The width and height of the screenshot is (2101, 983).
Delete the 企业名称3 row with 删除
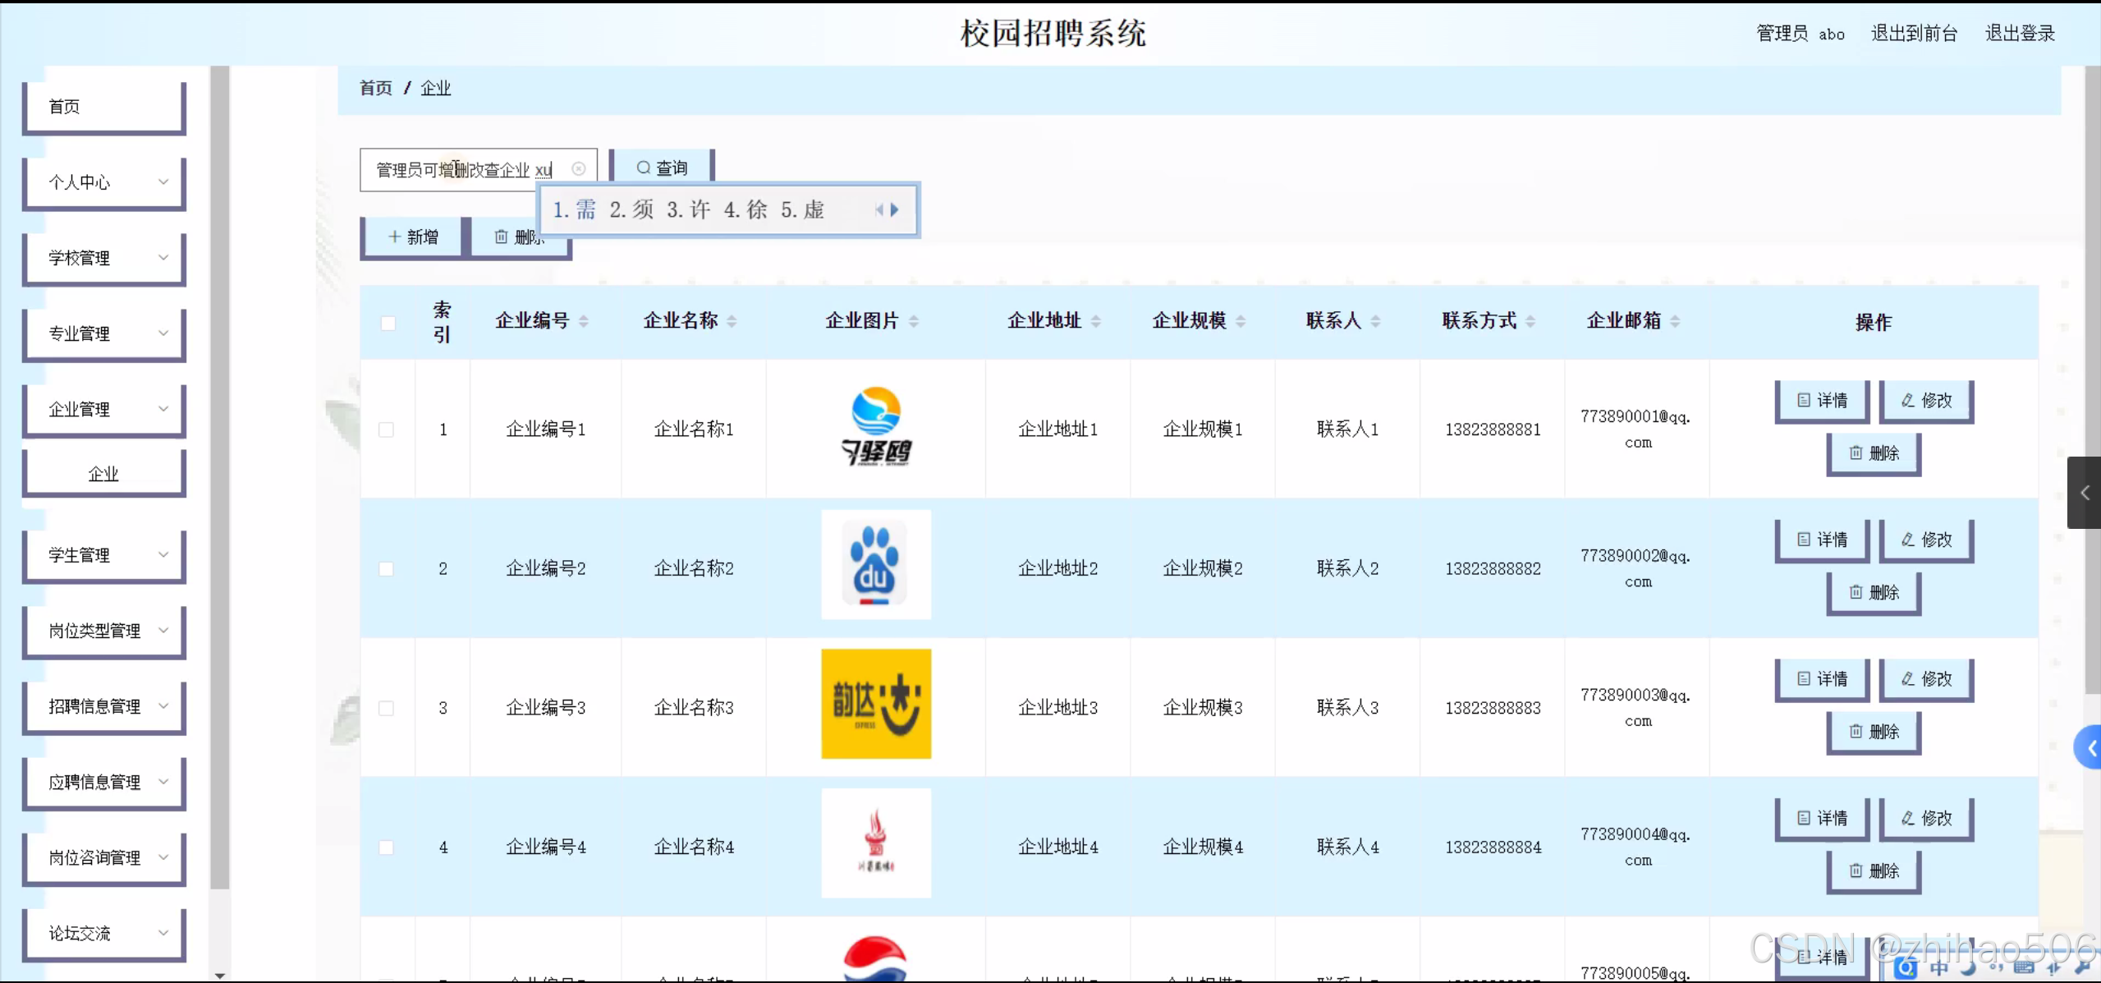[1874, 732]
